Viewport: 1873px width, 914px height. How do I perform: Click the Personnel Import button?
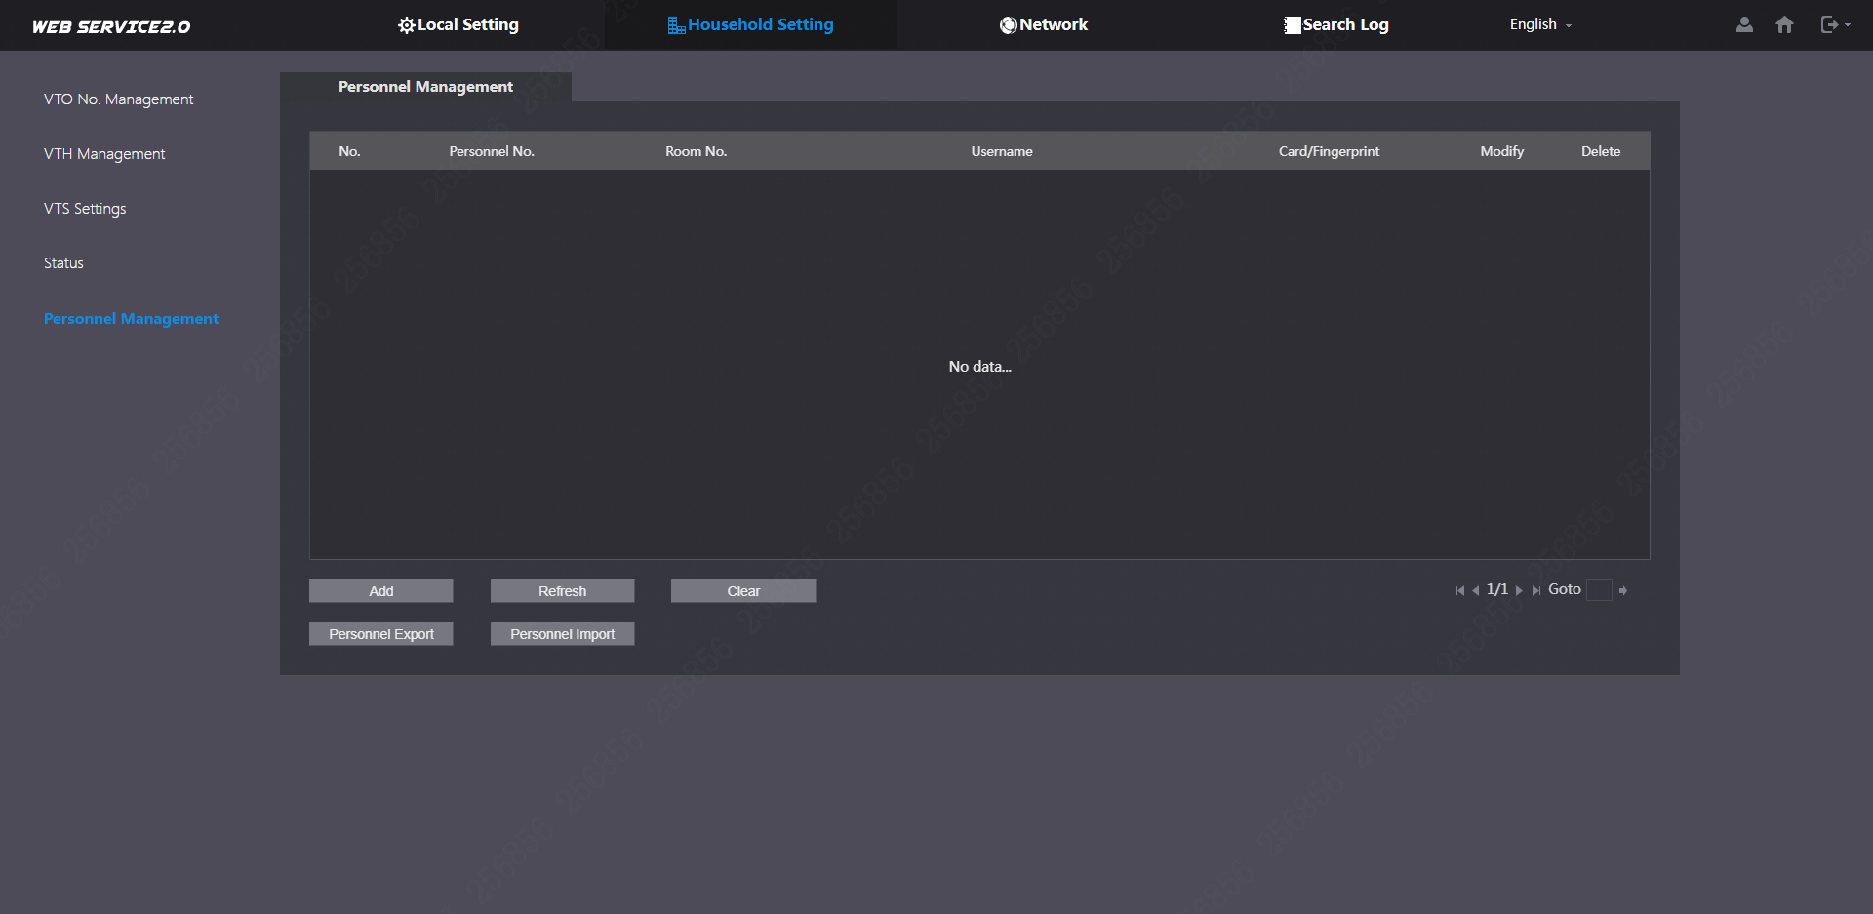[562, 634]
